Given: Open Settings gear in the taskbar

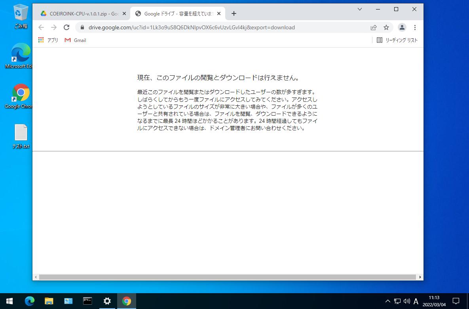Looking at the screenshot, I should pos(107,301).
